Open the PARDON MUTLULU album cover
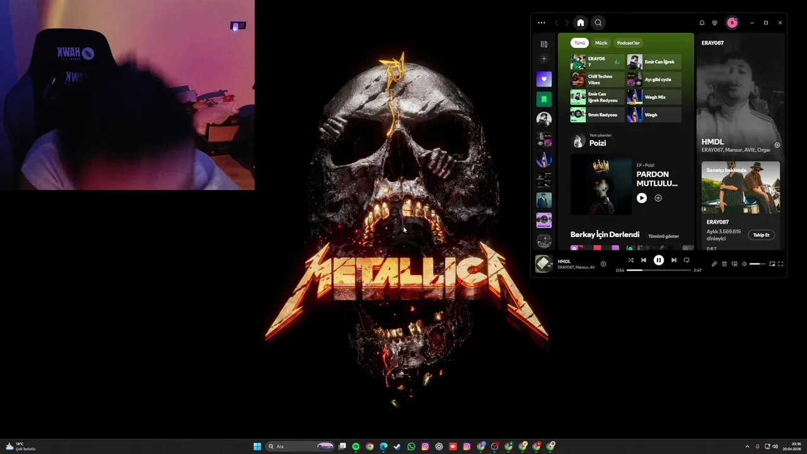Viewport: 807px width, 454px height. tap(601, 186)
